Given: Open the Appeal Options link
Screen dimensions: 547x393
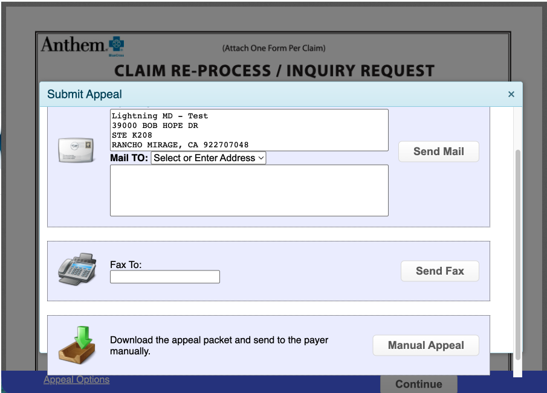Looking at the screenshot, I should 76,379.
